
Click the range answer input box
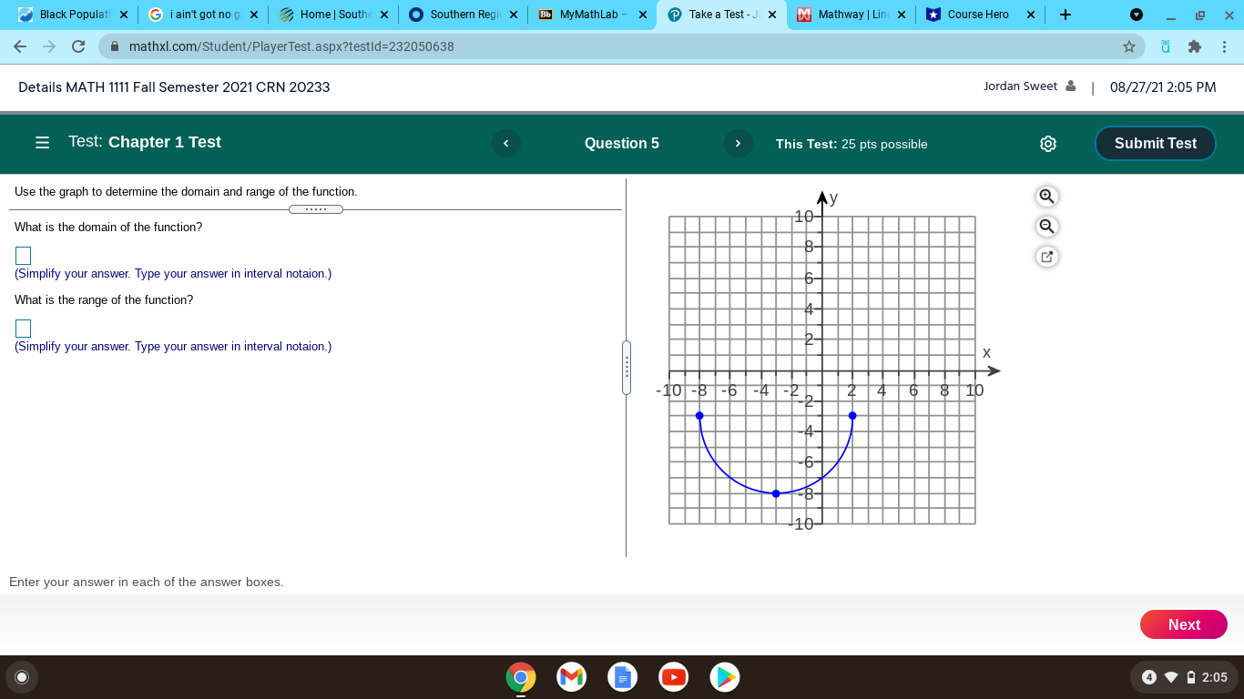pos(23,329)
